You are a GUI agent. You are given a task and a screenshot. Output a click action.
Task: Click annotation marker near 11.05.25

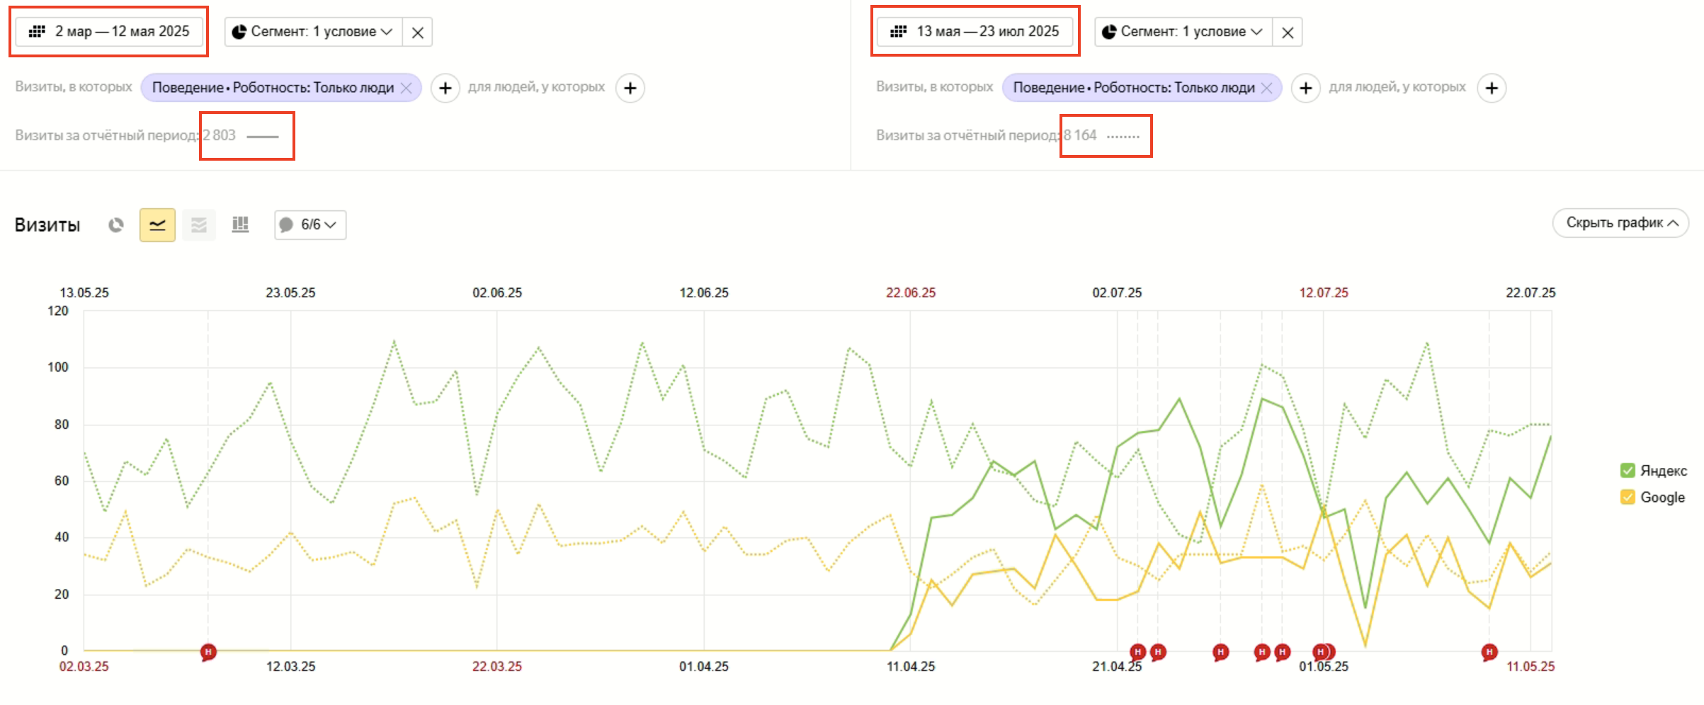tap(1489, 652)
